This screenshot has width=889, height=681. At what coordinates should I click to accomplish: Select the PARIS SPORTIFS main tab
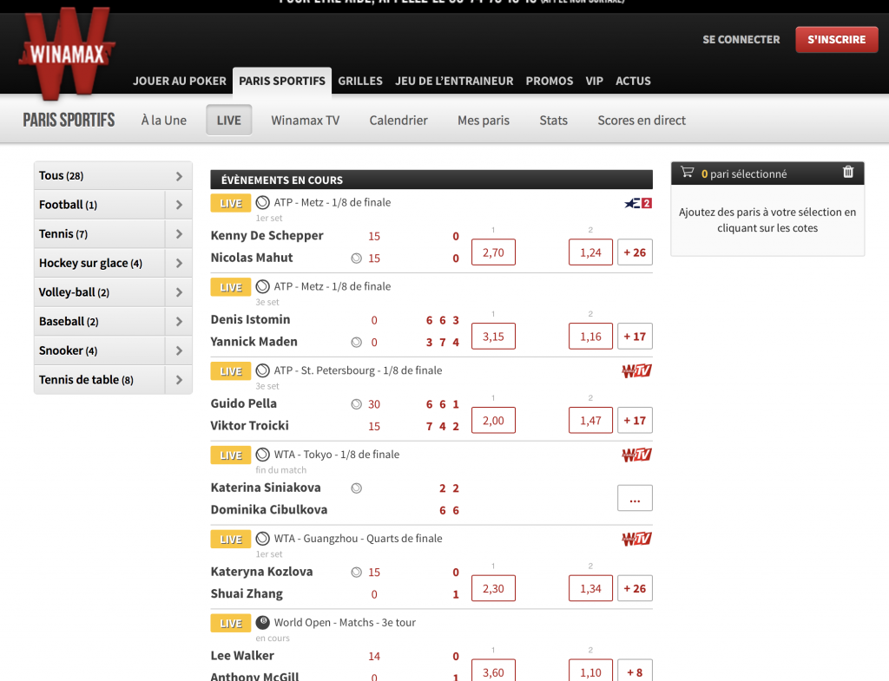point(282,81)
